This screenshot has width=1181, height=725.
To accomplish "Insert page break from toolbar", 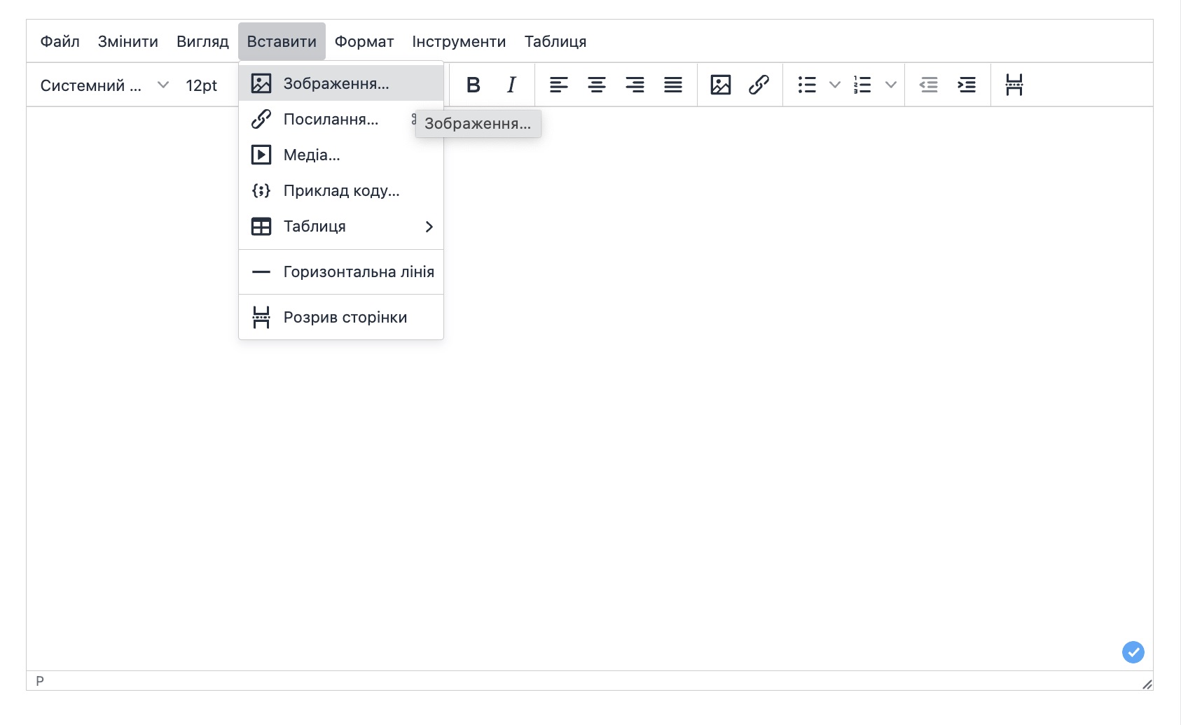I will (1014, 85).
